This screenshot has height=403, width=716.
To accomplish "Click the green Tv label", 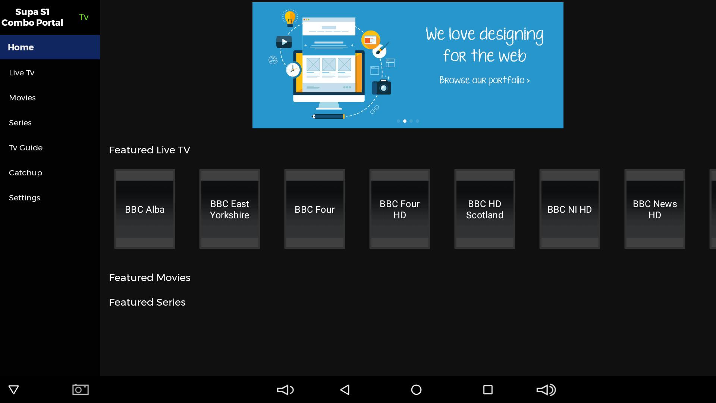I will pyautogui.click(x=84, y=17).
